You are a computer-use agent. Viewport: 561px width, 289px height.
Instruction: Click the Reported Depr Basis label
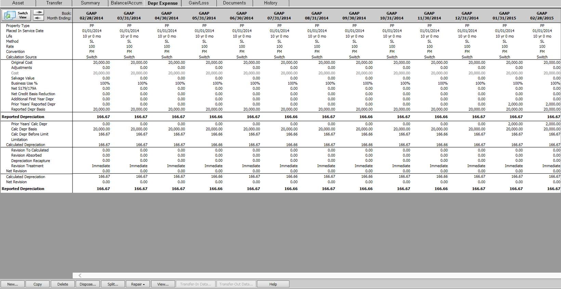pos(28,109)
